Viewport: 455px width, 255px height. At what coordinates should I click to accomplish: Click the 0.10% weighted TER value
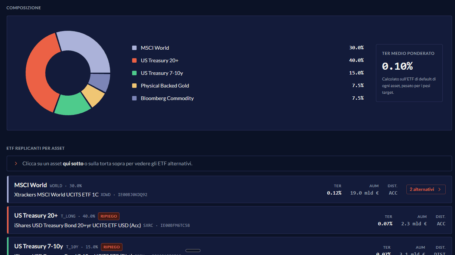(x=397, y=66)
